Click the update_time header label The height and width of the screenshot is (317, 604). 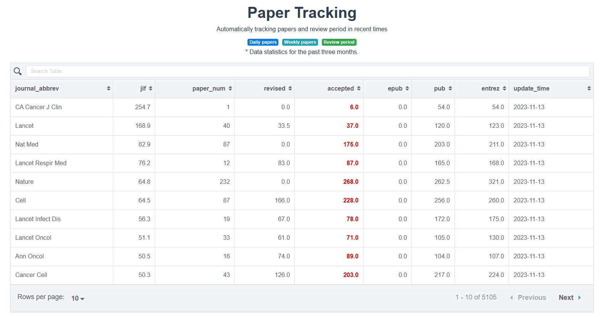(x=532, y=88)
